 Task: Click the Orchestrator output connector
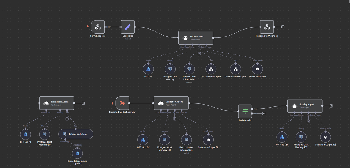(x=213, y=38)
